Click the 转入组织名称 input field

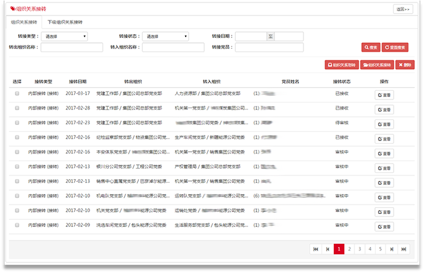pyautogui.click(x=173, y=47)
